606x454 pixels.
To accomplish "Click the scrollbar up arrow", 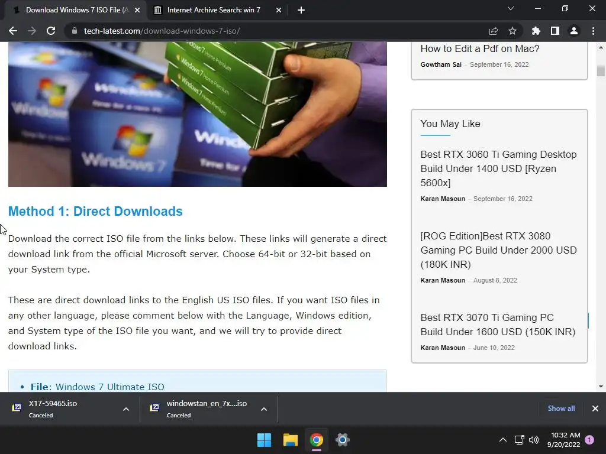I will tap(601, 47).
